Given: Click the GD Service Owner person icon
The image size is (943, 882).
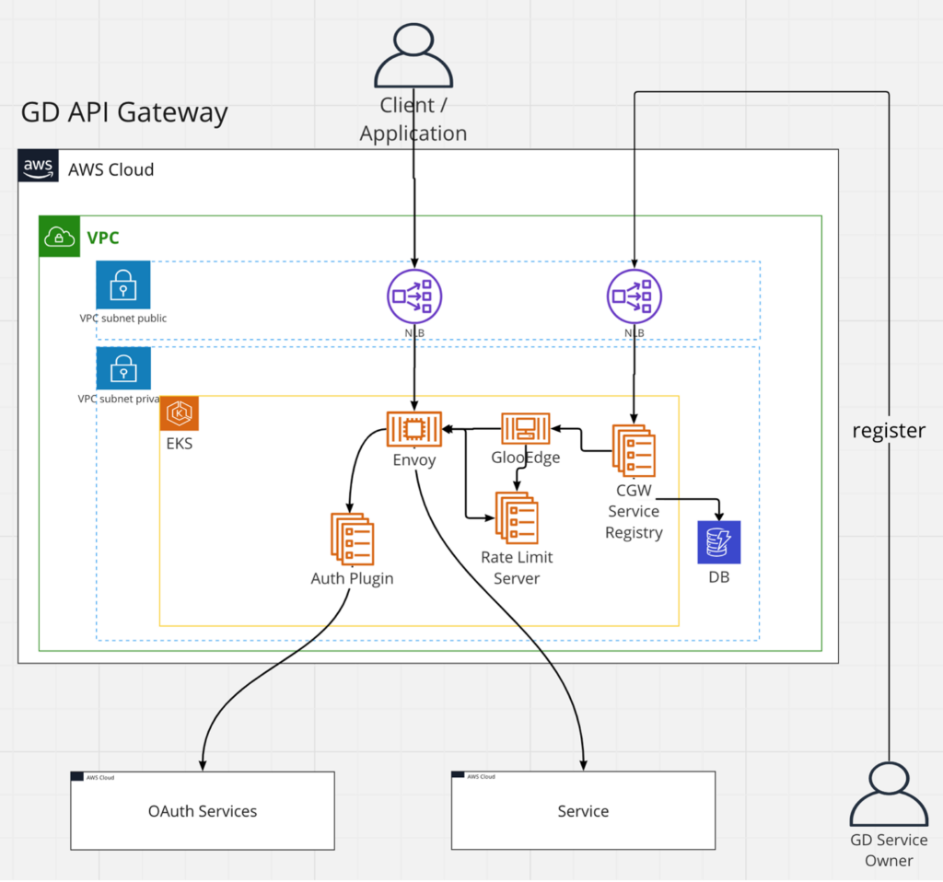Looking at the screenshot, I should pos(888,794).
